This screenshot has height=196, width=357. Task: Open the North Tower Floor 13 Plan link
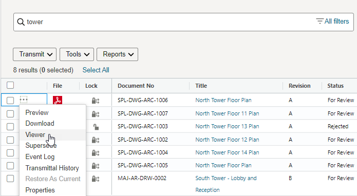[x=227, y=126]
